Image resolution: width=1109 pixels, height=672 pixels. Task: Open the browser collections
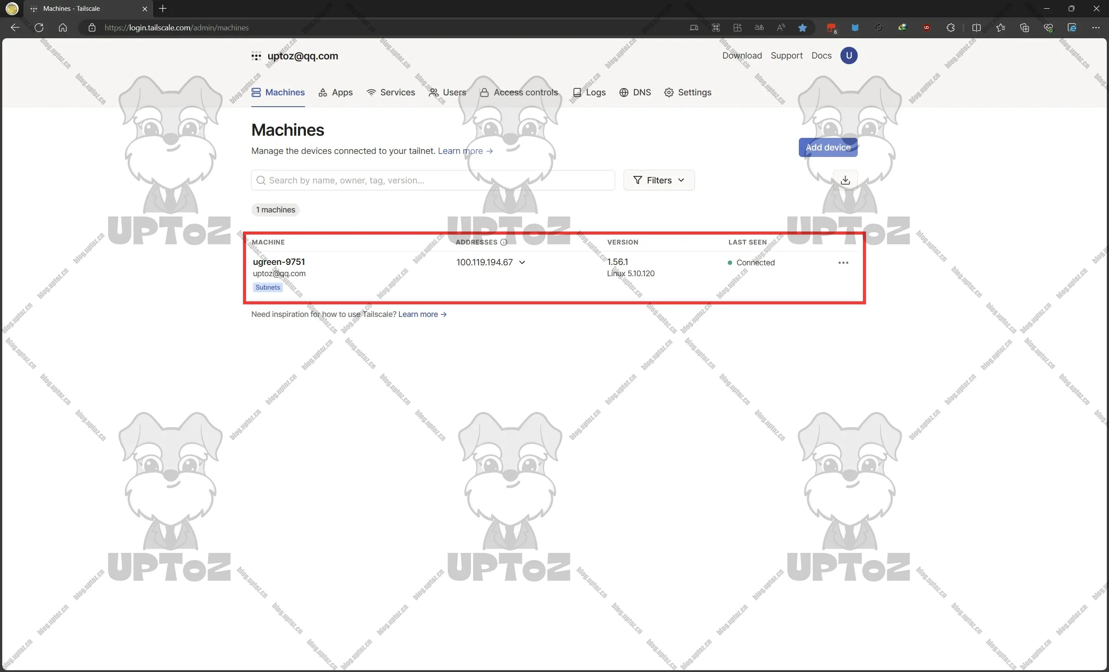[1025, 27]
